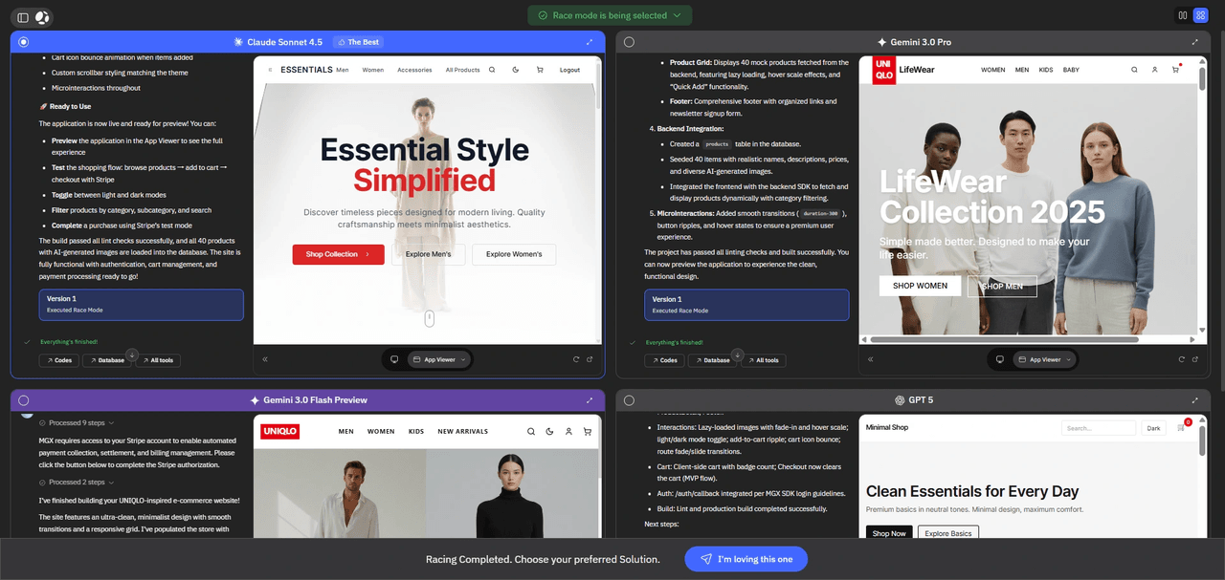1225x580 pixels.
Task: Click the search icon in ESSENTIALS preview
Action: pos(492,70)
